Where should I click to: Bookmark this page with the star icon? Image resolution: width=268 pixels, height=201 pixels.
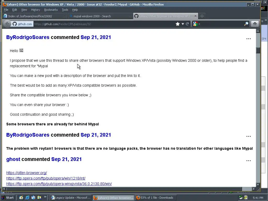pos(178,24)
